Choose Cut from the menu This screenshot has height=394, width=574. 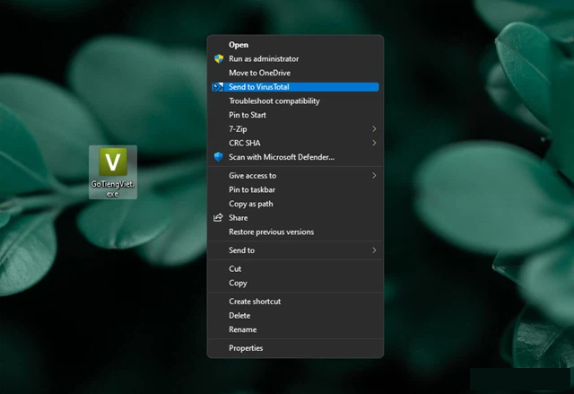295,268
